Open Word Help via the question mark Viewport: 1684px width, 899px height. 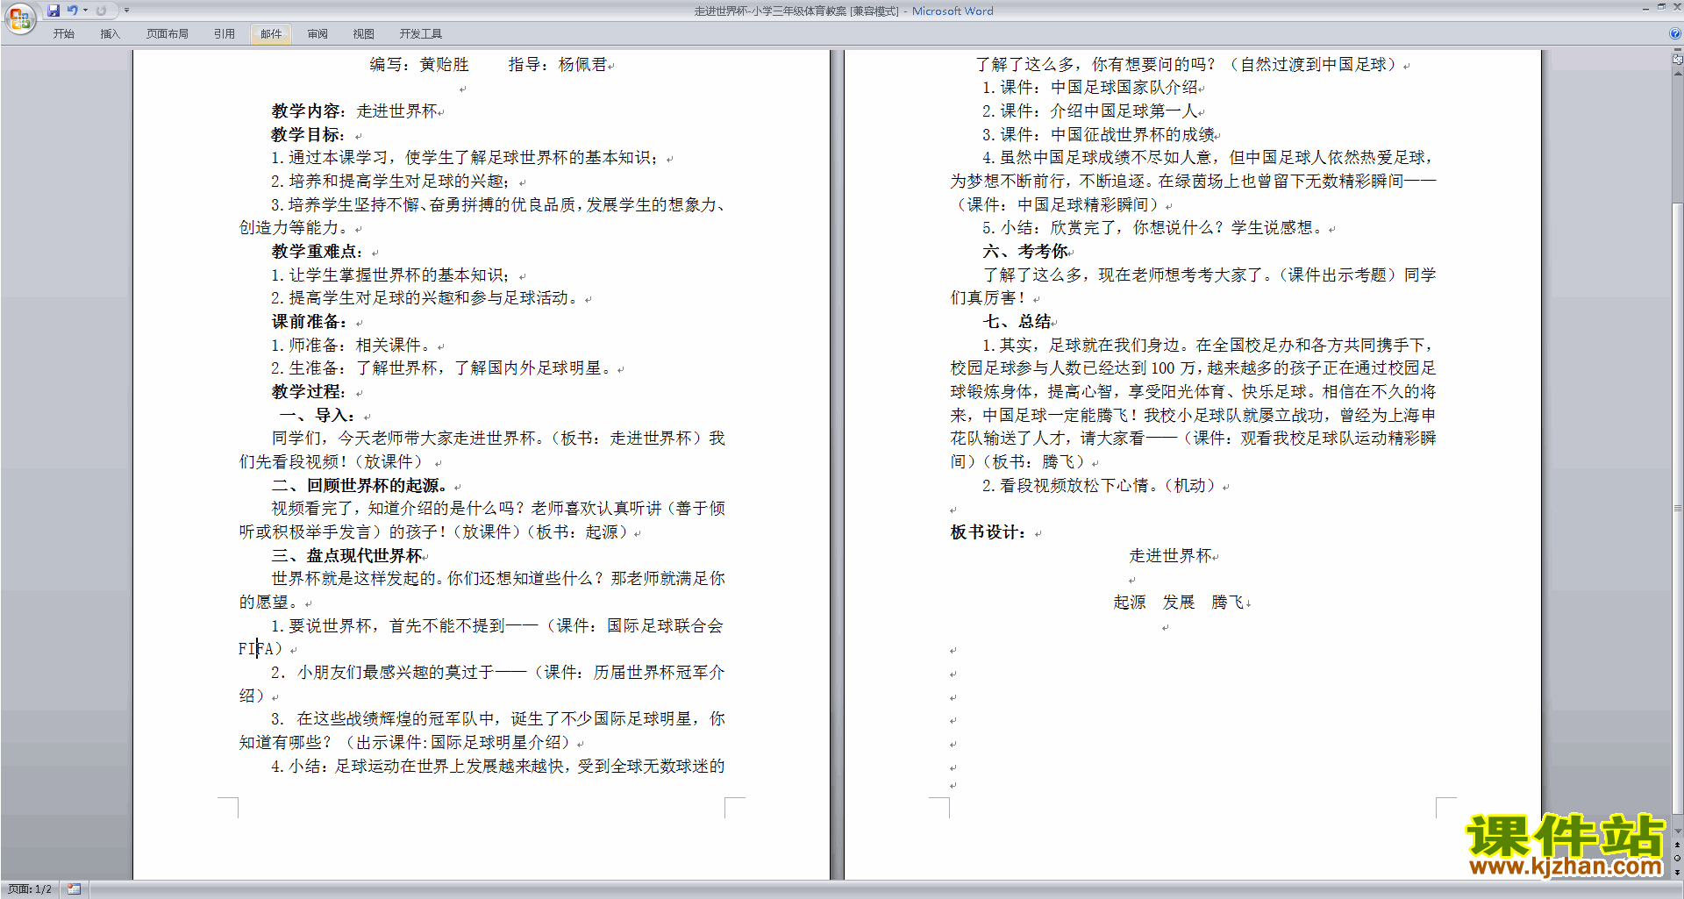(1674, 33)
